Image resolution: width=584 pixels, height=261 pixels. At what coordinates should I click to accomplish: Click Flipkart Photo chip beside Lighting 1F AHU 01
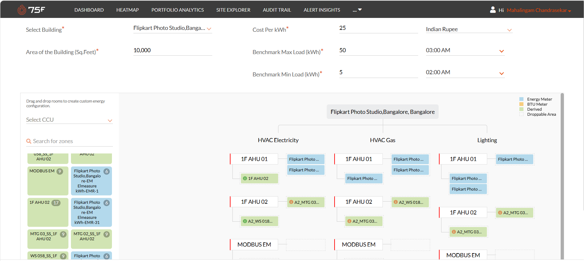click(x=514, y=159)
